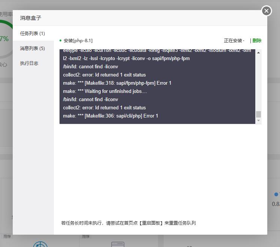Screen dimensions: 280x247
Task: Click the log scrollbar down arrow
Action: [x=258, y=121]
